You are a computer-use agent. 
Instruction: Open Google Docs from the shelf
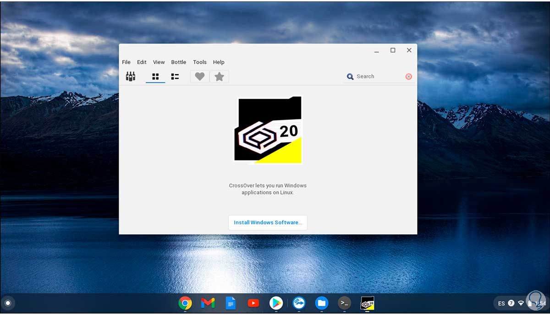[x=231, y=303]
